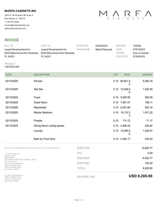158x205 pixels.
Task: Click the MARFA Cabinets logo
Action: [x=125, y=15]
